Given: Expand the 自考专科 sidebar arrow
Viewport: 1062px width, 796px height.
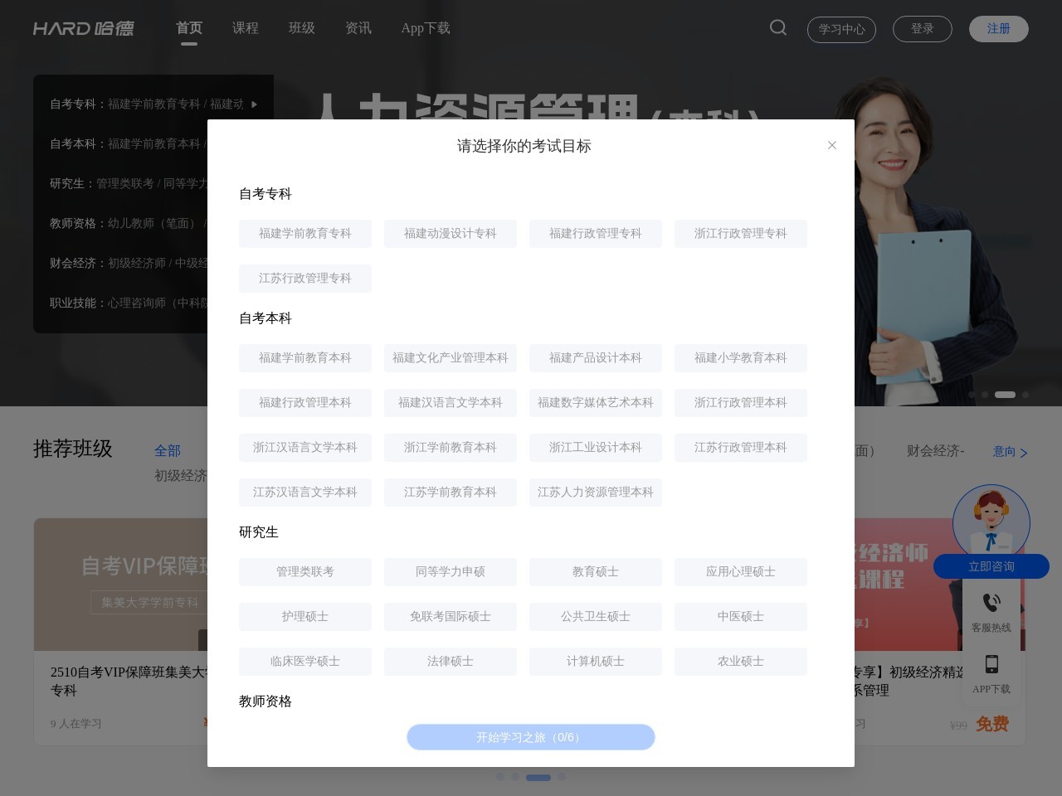Looking at the screenshot, I should tap(255, 104).
